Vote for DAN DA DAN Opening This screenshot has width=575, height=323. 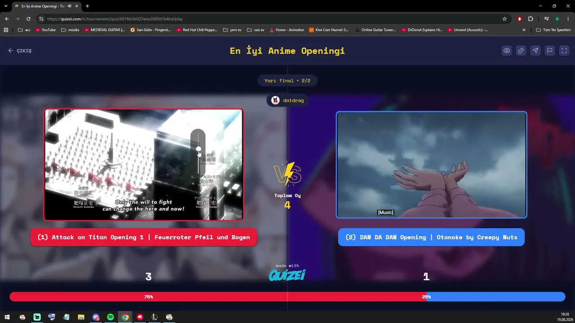(x=431, y=237)
